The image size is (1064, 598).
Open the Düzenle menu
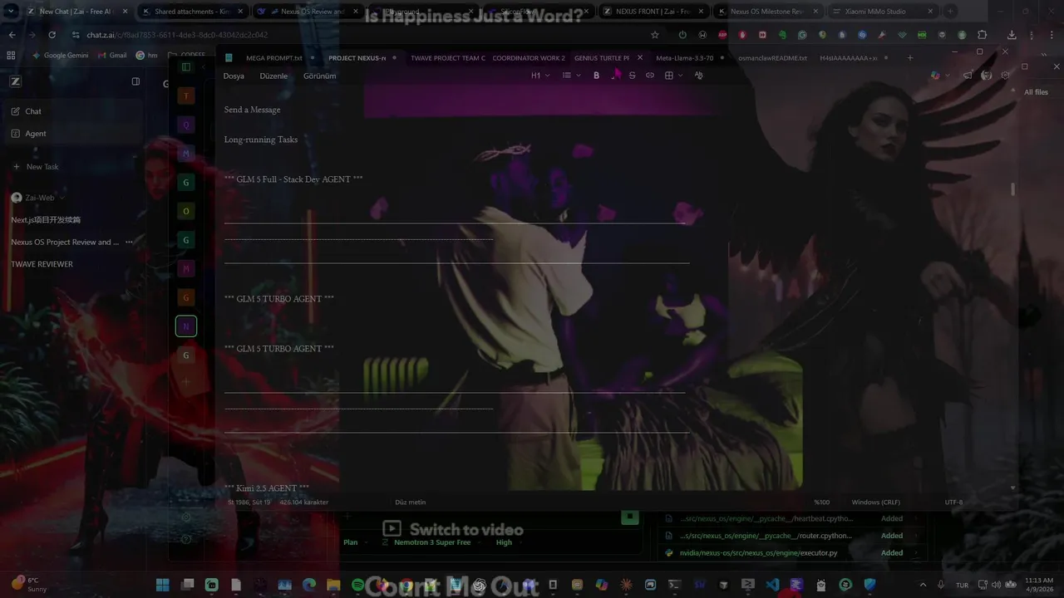(273, 76)
